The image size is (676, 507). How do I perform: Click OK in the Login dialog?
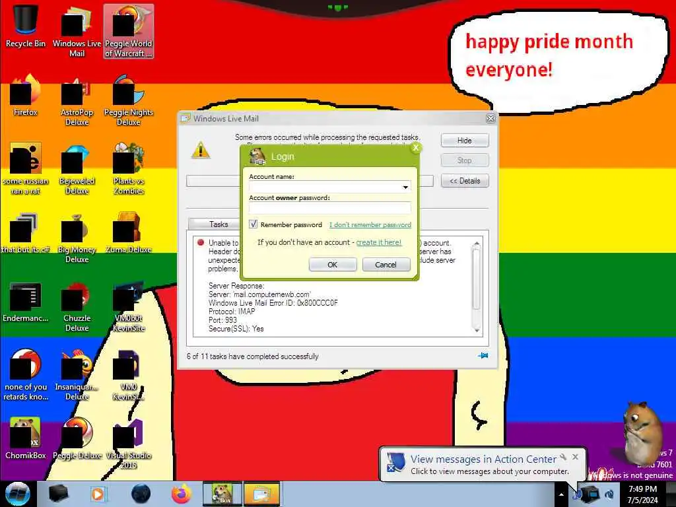coord(333,264)
